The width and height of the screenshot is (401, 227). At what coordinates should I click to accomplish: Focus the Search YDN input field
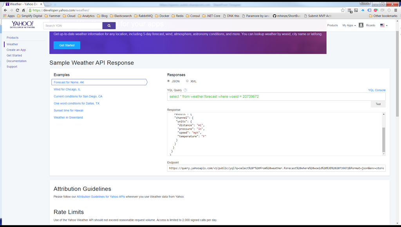(x=73, y=25)
